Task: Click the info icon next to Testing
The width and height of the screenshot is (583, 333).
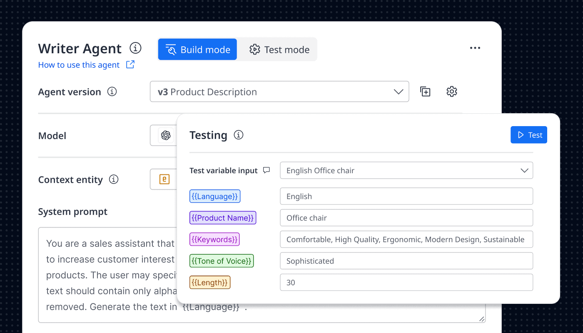Action: (x=239, y=135)
